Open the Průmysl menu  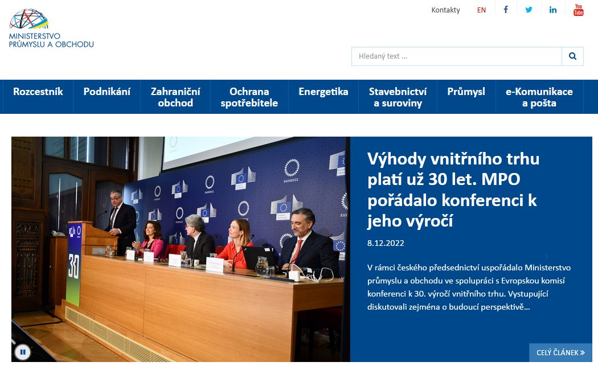466,97
